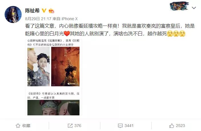201x131 pixels.
Task: Open the 陈祉希 username link
Action: point(32,11)
